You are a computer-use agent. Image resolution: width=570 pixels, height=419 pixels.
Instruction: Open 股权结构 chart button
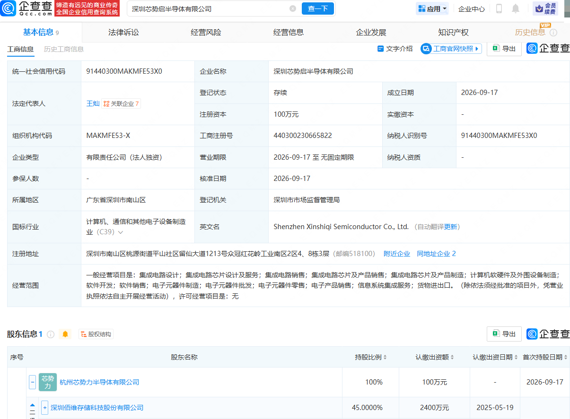96,334
